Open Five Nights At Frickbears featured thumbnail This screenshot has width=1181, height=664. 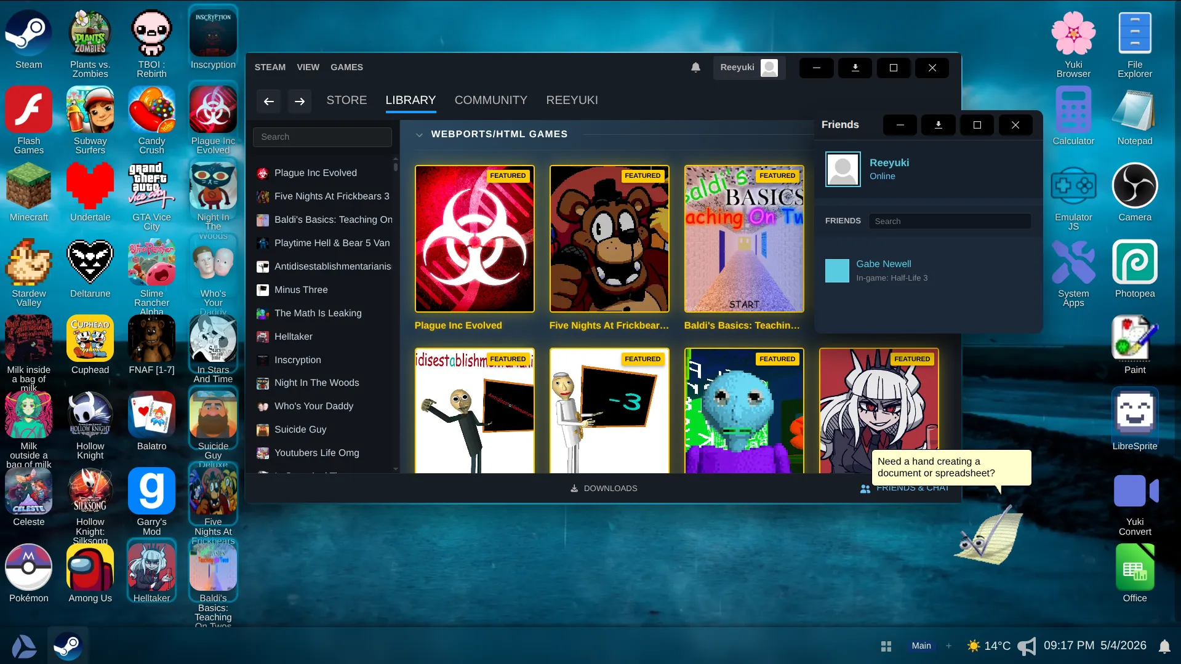pos(609,239)
